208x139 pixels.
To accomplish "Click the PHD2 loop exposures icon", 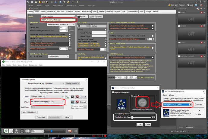I will click(11, 131).
